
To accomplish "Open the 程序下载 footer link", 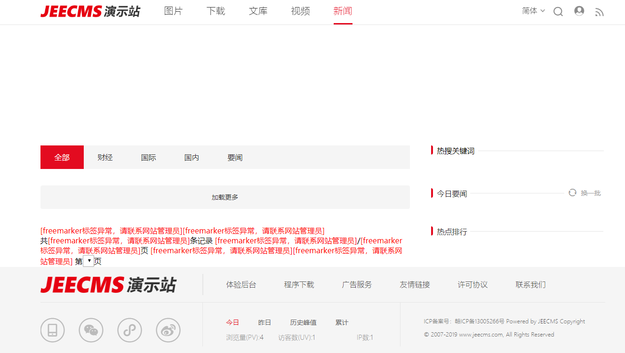I will pyautogui.click(x=299, y=285).
